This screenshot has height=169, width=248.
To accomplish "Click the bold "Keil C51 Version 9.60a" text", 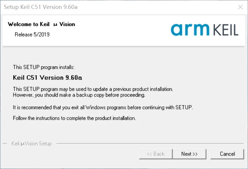I will [48, 78].
